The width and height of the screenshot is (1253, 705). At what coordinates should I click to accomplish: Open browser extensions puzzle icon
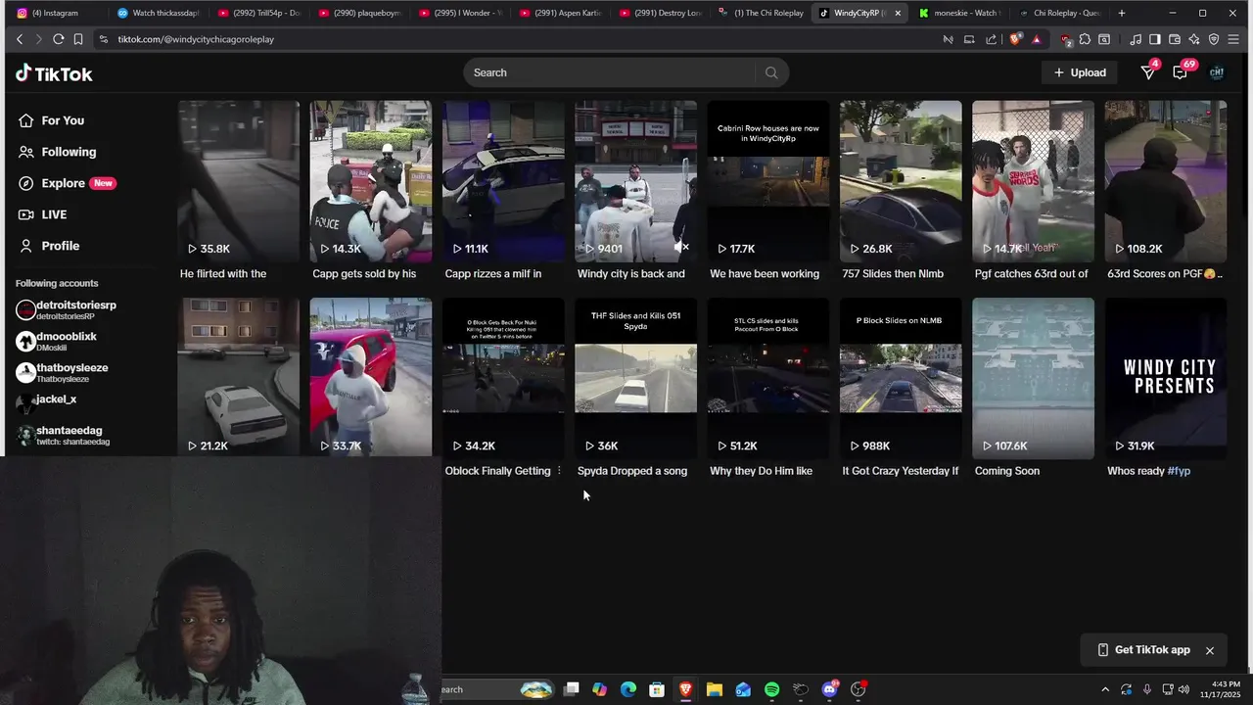coord(1085,39)
